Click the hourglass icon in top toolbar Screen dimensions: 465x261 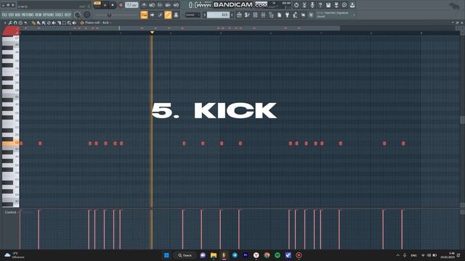tap(304, 5)
